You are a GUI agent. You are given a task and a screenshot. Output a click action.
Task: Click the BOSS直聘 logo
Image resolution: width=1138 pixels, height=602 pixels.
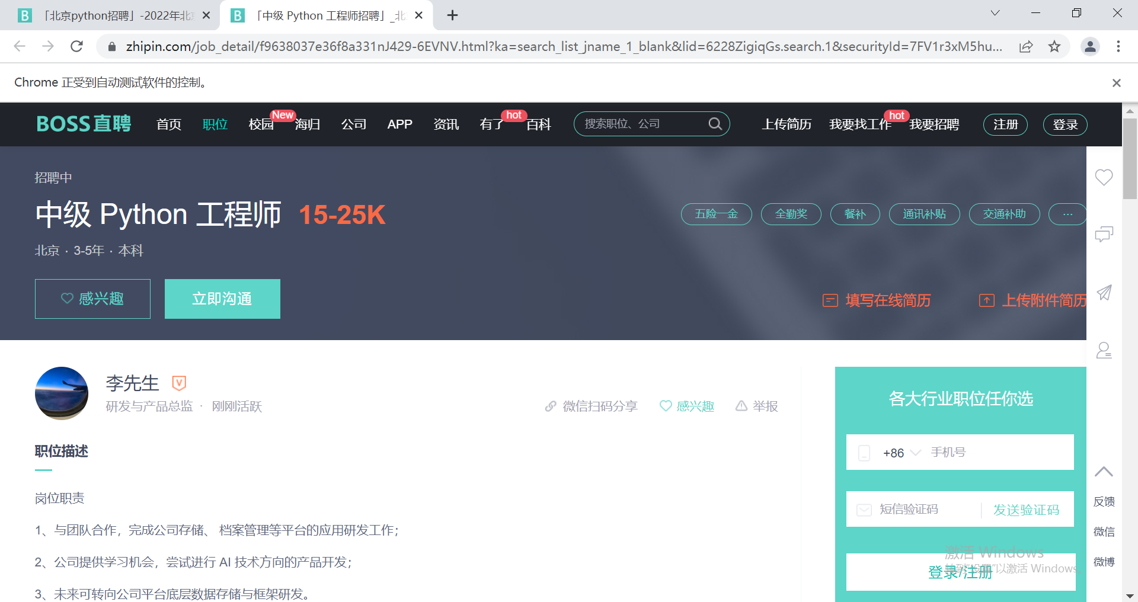point(84,124)
